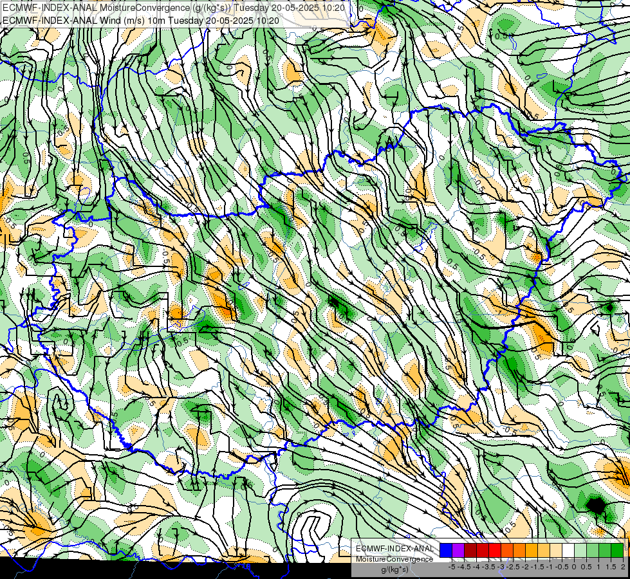Click the '-2.5' legend tick label
This screenshot has width=630, height=579.
(513, 567)
